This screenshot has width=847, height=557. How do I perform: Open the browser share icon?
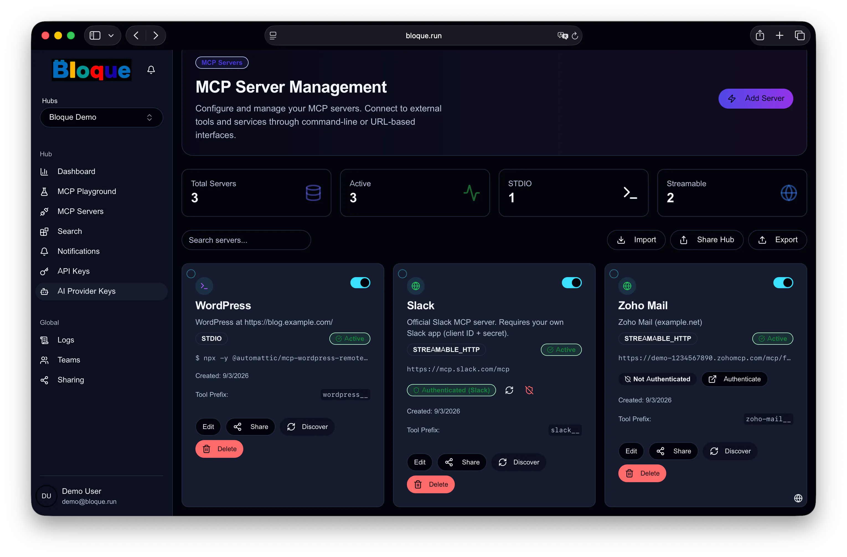760,35
